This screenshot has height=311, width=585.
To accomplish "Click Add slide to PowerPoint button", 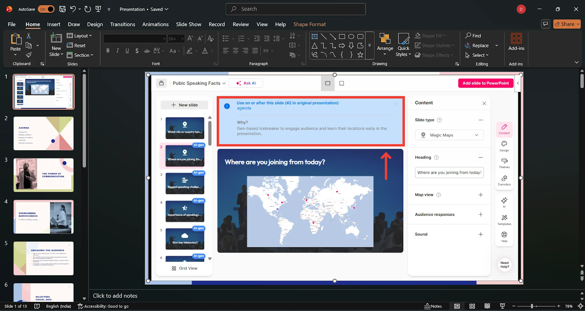I will [x=486, y=83].
